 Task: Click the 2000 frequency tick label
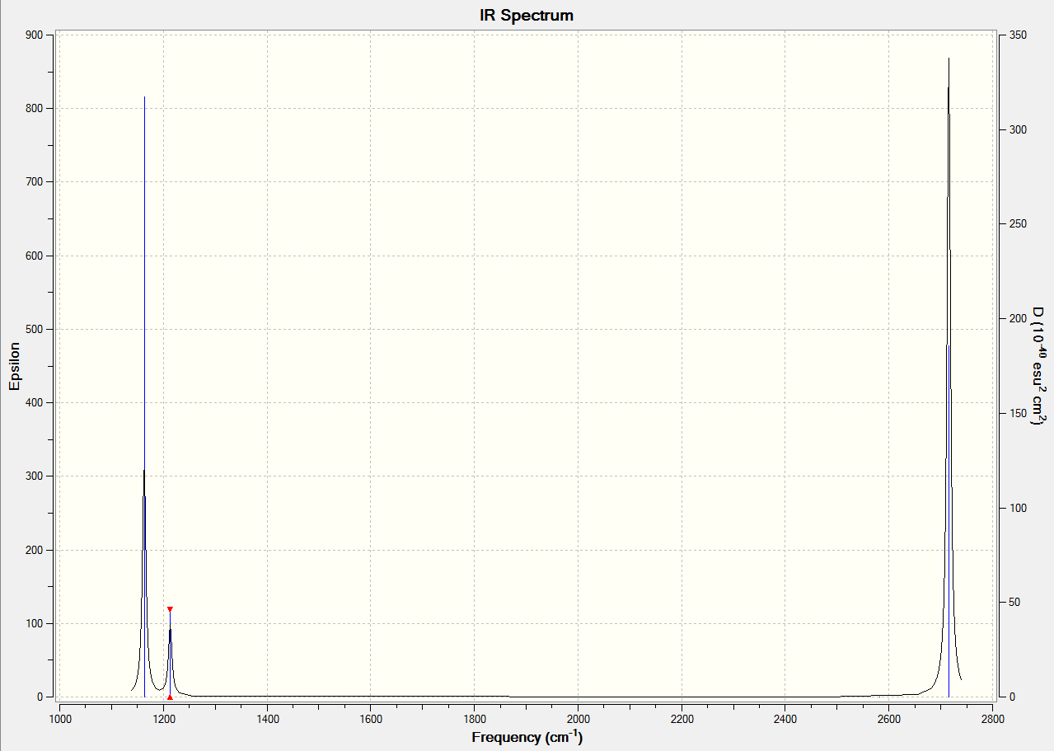[x=579, y=719]
